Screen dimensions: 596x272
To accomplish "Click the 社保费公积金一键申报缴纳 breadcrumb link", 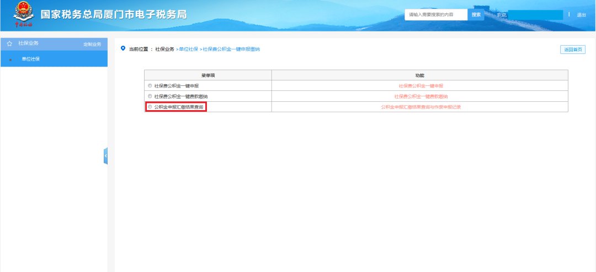I will 231,49.
